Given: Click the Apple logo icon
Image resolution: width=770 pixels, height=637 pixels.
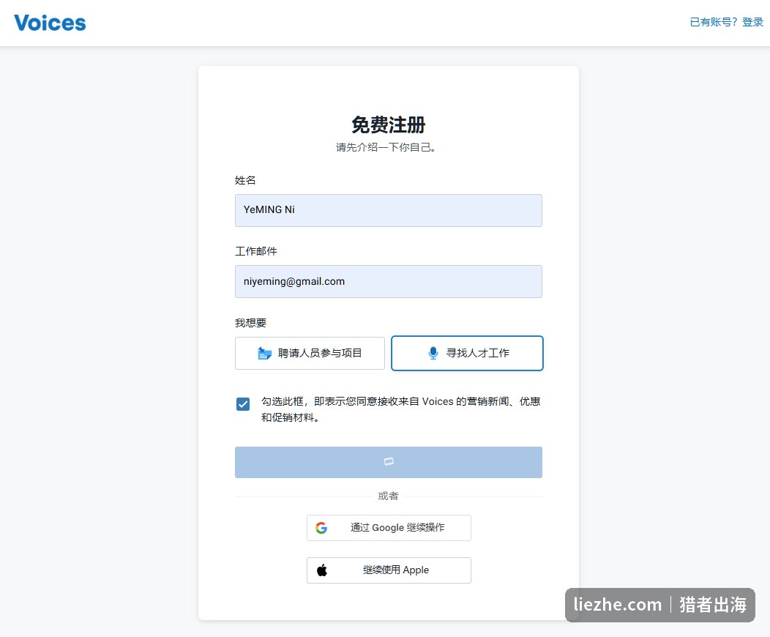Looking at the screenshot, I should [x=322, y=570].
